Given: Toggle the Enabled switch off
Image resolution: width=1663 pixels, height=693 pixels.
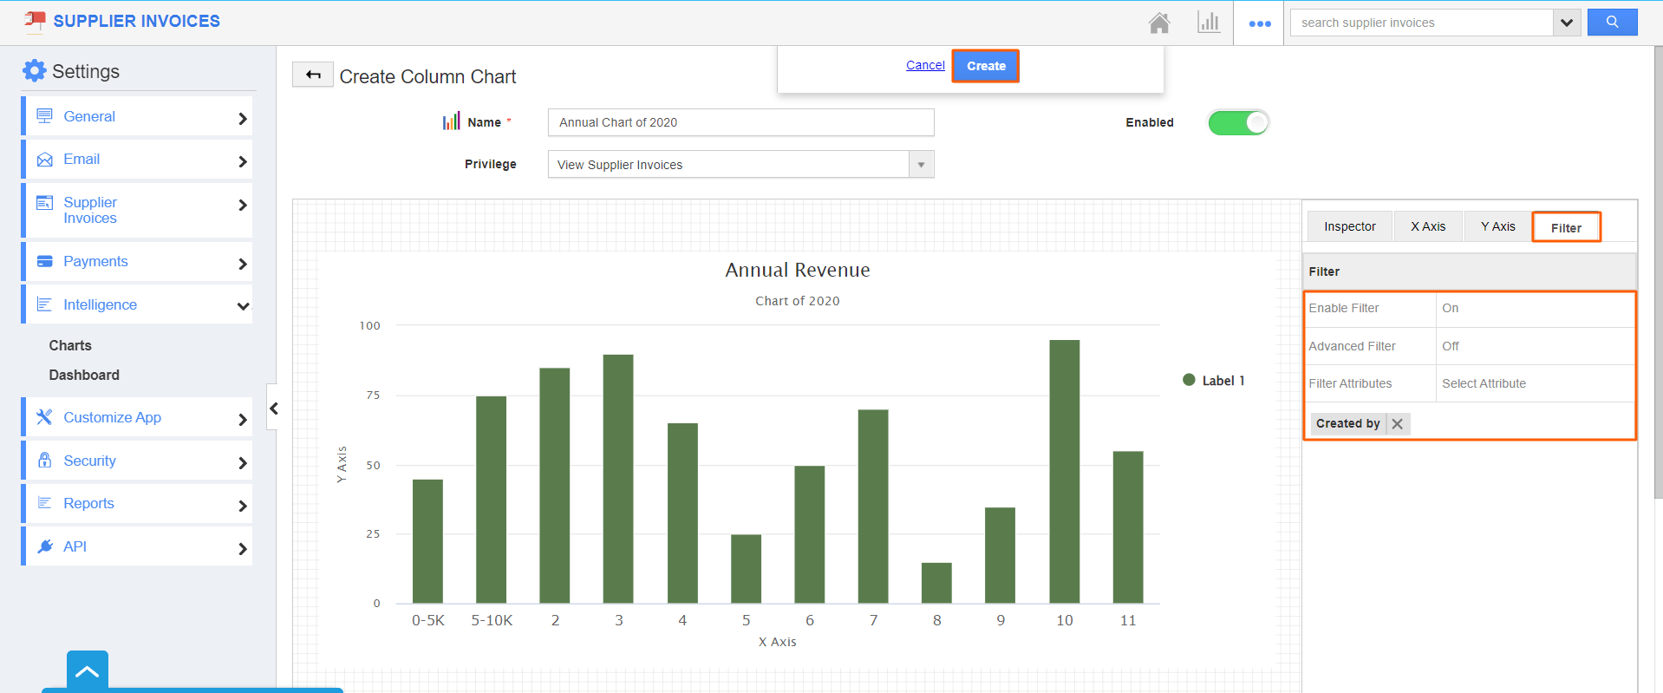Looking at the screenshot, I should pos(1238,122).
